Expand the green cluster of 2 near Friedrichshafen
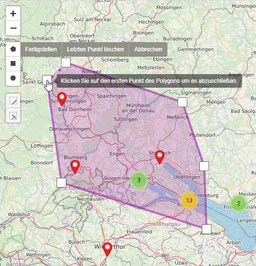This screenshot has width=256, height=266. [x=239, y=203]
